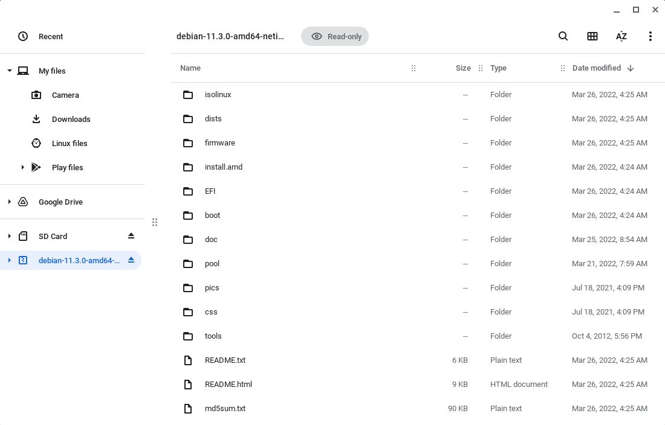The image size is (665, 425).
Task: Sort by Date modified column
Action: pyautogui.click(x=597, y=68)
